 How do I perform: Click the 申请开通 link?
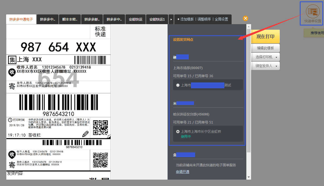[x=182, y=172]
